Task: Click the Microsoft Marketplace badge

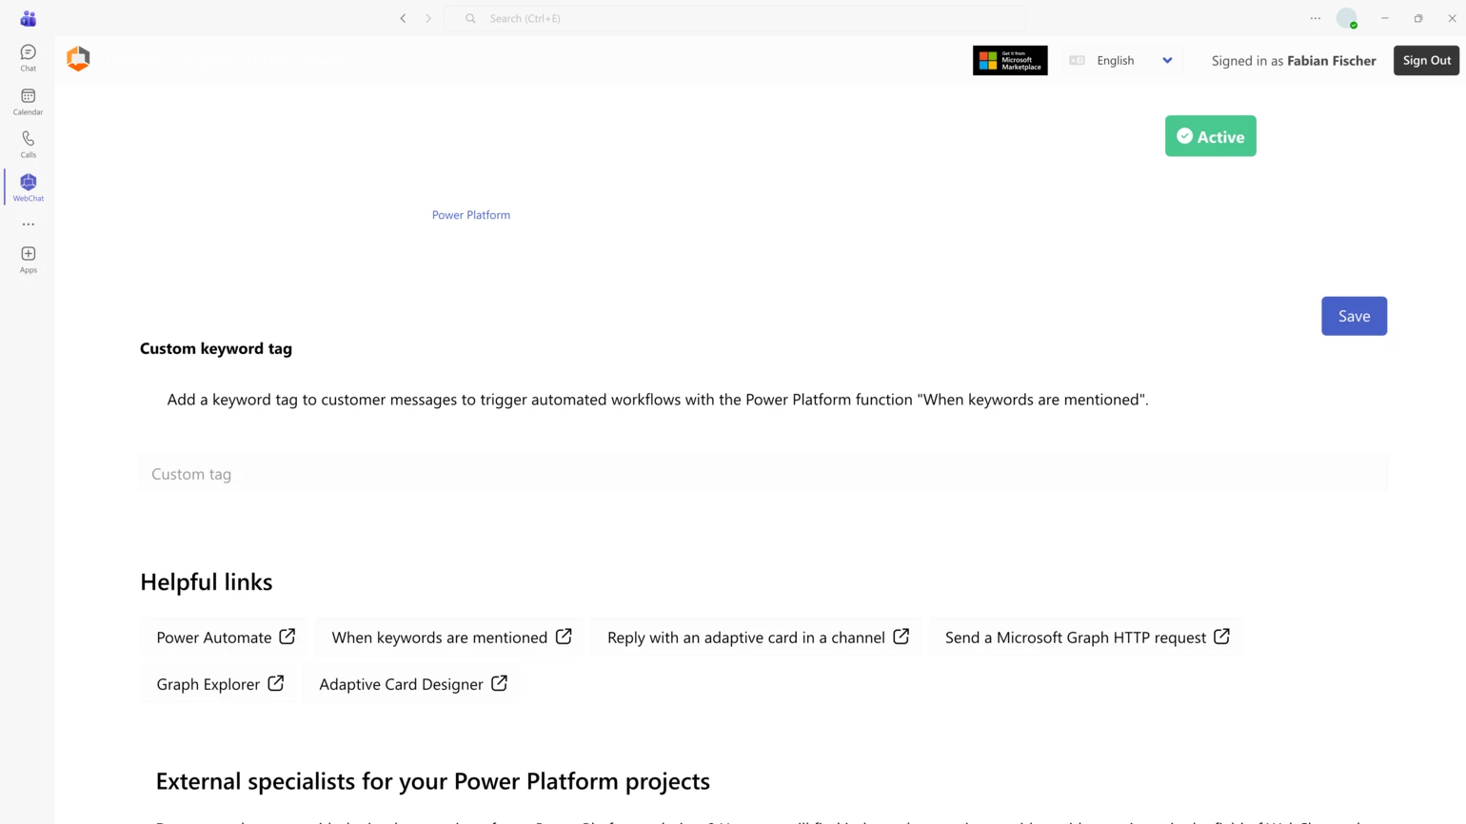Action: (1010, 60)
